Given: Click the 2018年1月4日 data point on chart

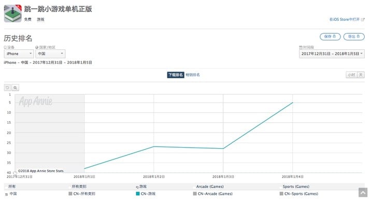Looking at the screenshot, I should coord(293,103).
